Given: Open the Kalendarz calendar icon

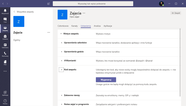Looking at the screenshot, I should [5, 46].
